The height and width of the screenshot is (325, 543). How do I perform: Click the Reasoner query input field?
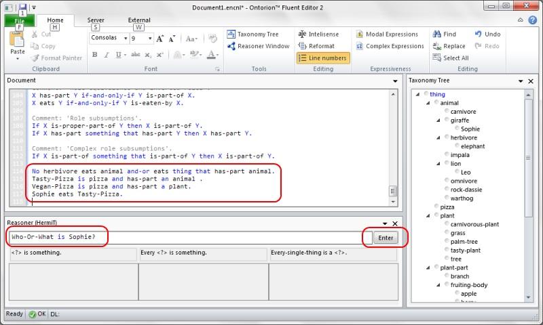[190, 237]
